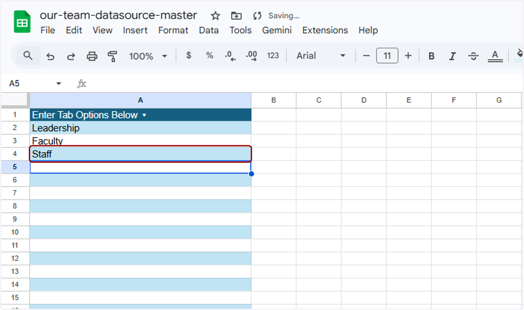Click the document title our-team-datasource-master
524x310 pixels.
tap(118, 15)
